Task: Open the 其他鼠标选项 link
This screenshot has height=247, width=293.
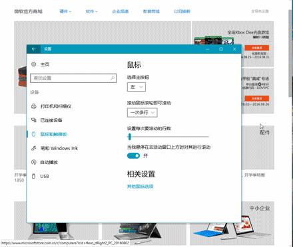Action: pyautogui.click(x=140, y=187)
